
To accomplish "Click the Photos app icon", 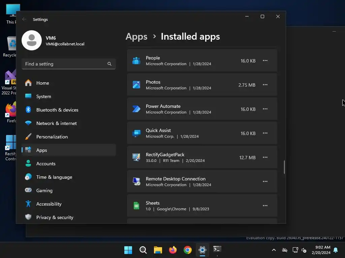I will click(136, 85).
